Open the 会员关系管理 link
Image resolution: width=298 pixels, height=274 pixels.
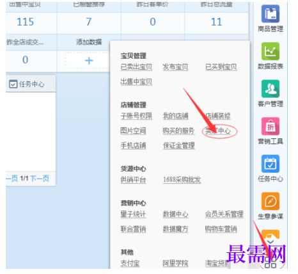coord(224,214)
